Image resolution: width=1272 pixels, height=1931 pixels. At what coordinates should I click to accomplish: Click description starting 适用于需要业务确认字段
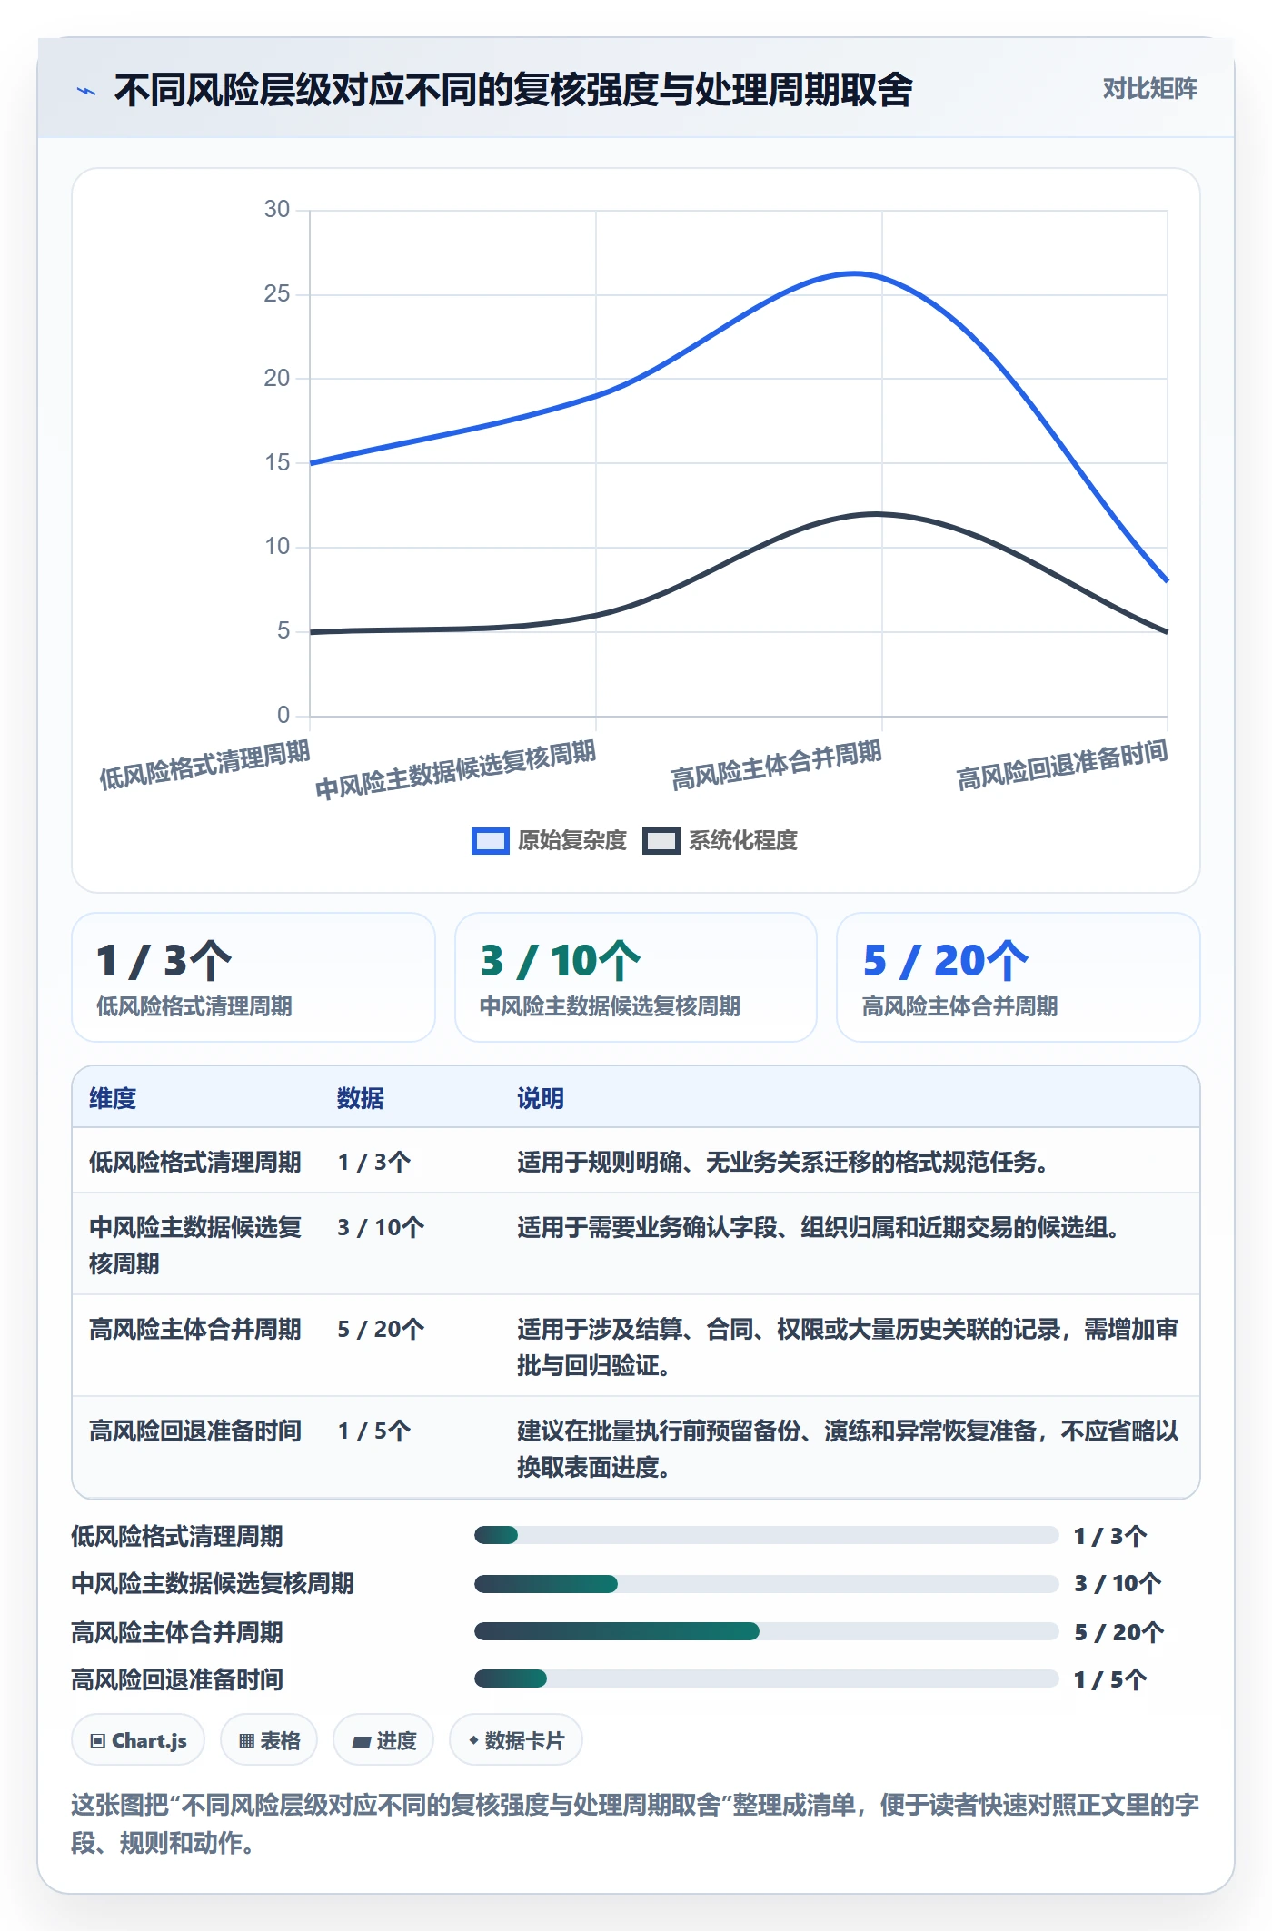pyautogui.click(x=818, y=1227)
